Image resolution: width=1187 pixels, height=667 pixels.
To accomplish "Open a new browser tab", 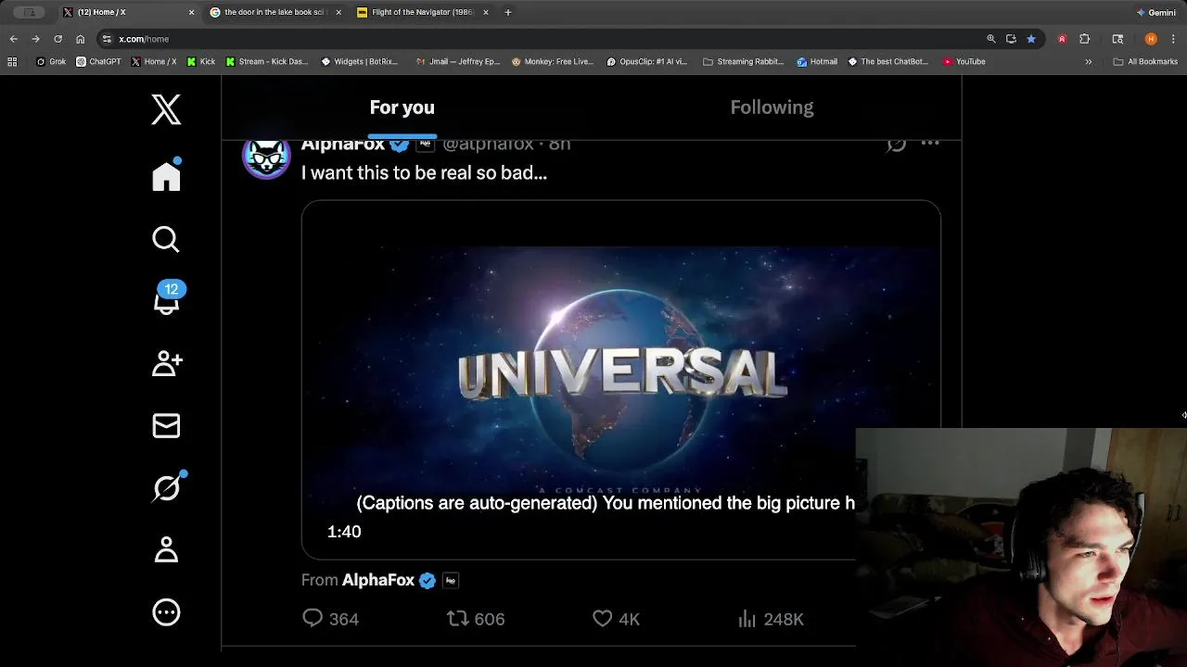I will (507, 12).
